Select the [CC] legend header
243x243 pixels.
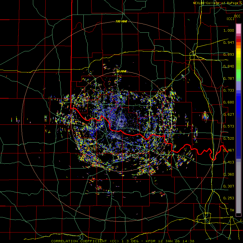[231, 19]
